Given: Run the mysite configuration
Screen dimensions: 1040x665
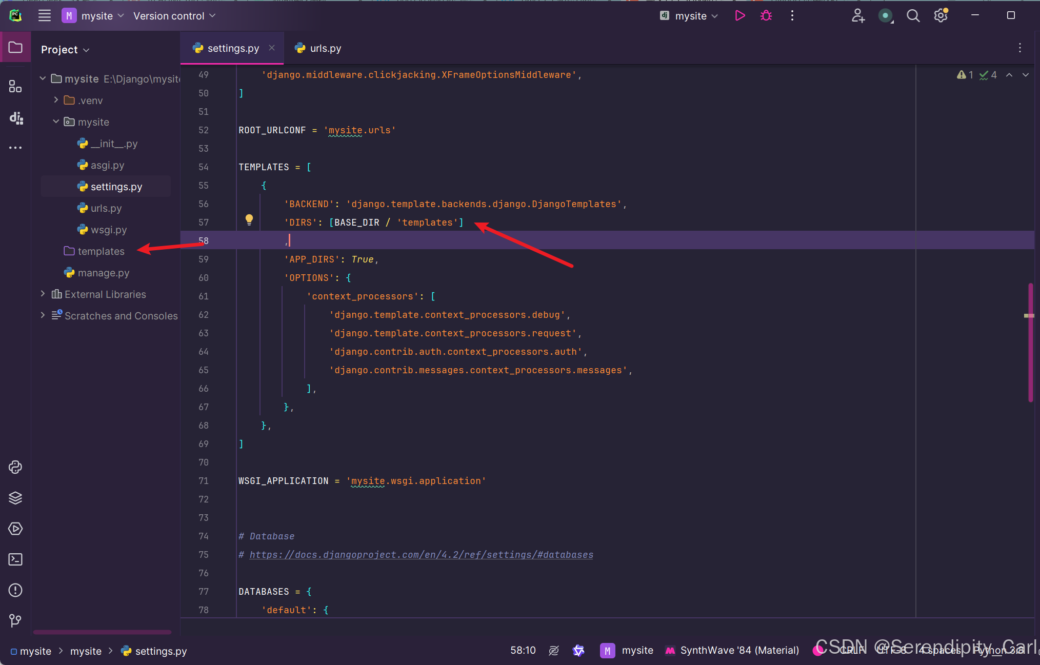Looking at the screenshot, I should tap(739, 16).
